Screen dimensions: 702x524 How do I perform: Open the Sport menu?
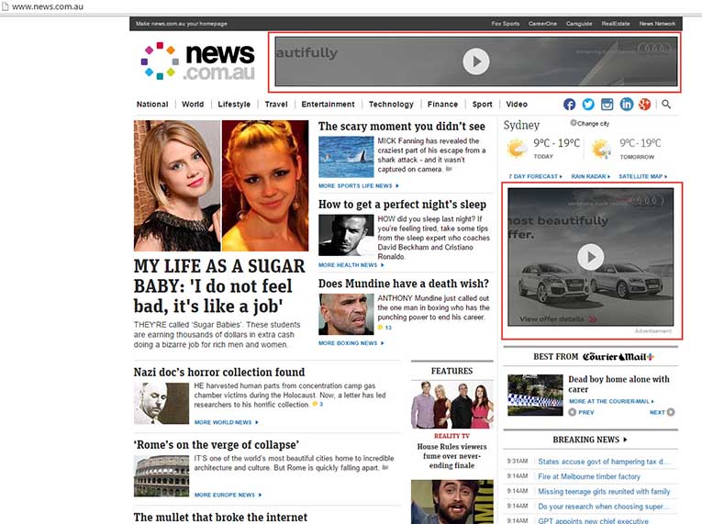coord(482,105)
